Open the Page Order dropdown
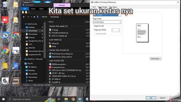This screenshot has height=102, width=181. 107,22
